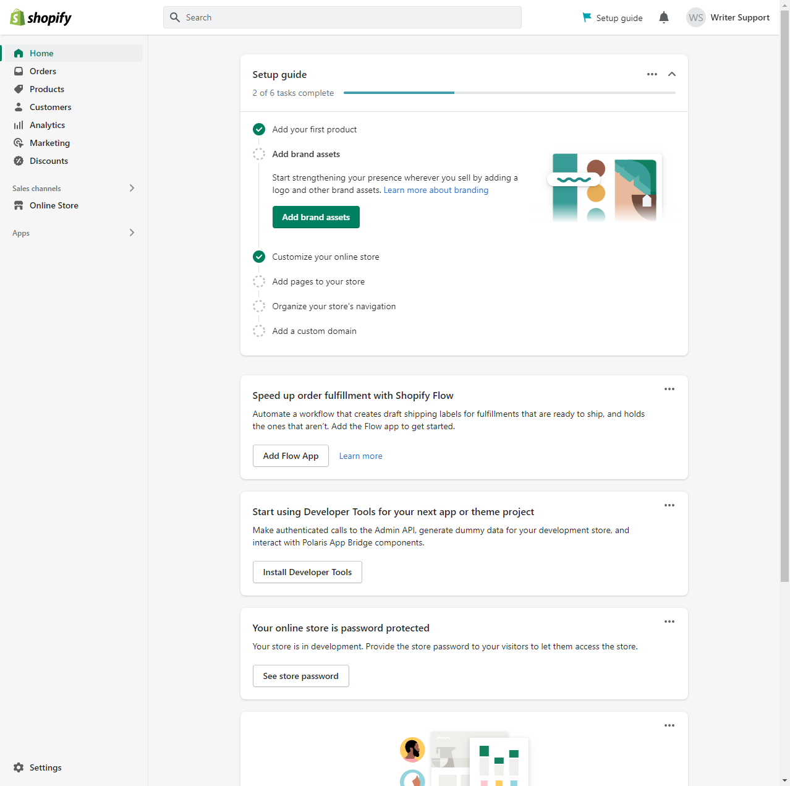Click the vertical page scrollbar
The height and width of the screenshot is (786, 790).
coord(784,296)
